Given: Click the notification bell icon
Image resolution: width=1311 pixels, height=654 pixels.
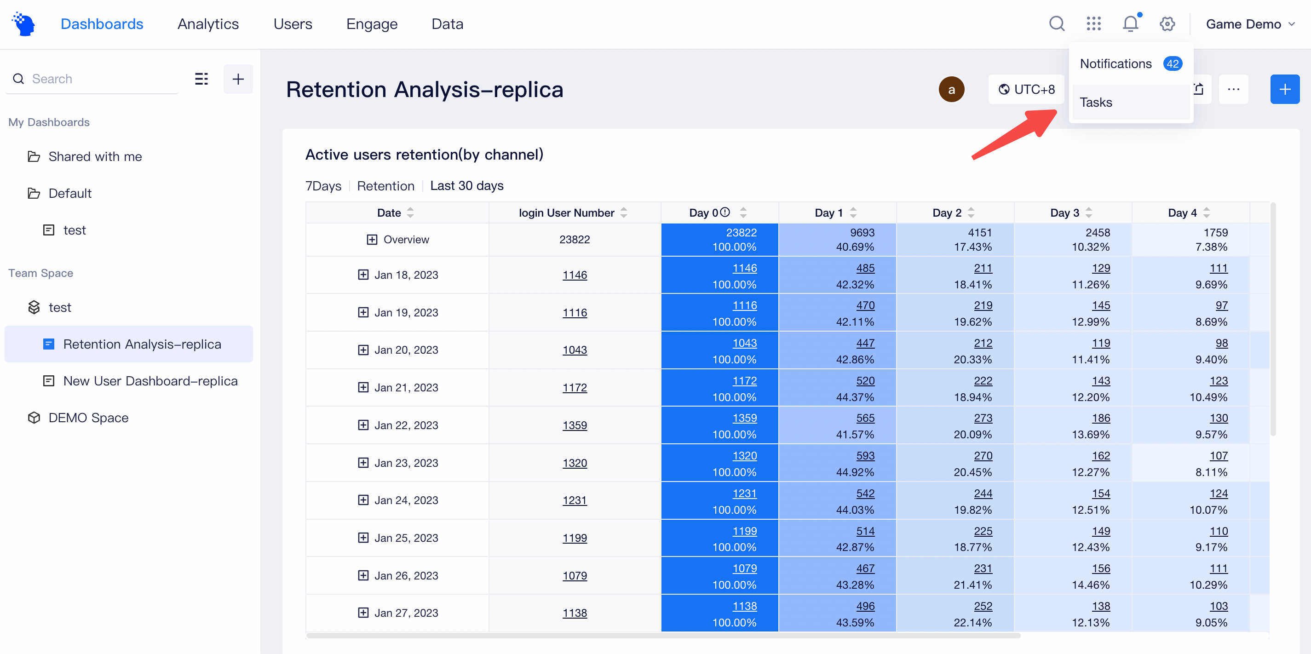Looking at the screenshot, I should pyautogui.click(x=1130, y=23).
